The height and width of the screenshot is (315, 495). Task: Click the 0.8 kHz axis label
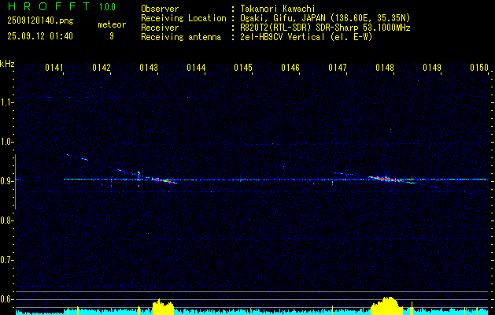point(6,220)
